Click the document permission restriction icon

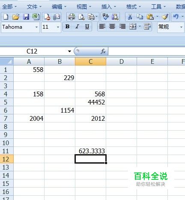pos(47,17)
